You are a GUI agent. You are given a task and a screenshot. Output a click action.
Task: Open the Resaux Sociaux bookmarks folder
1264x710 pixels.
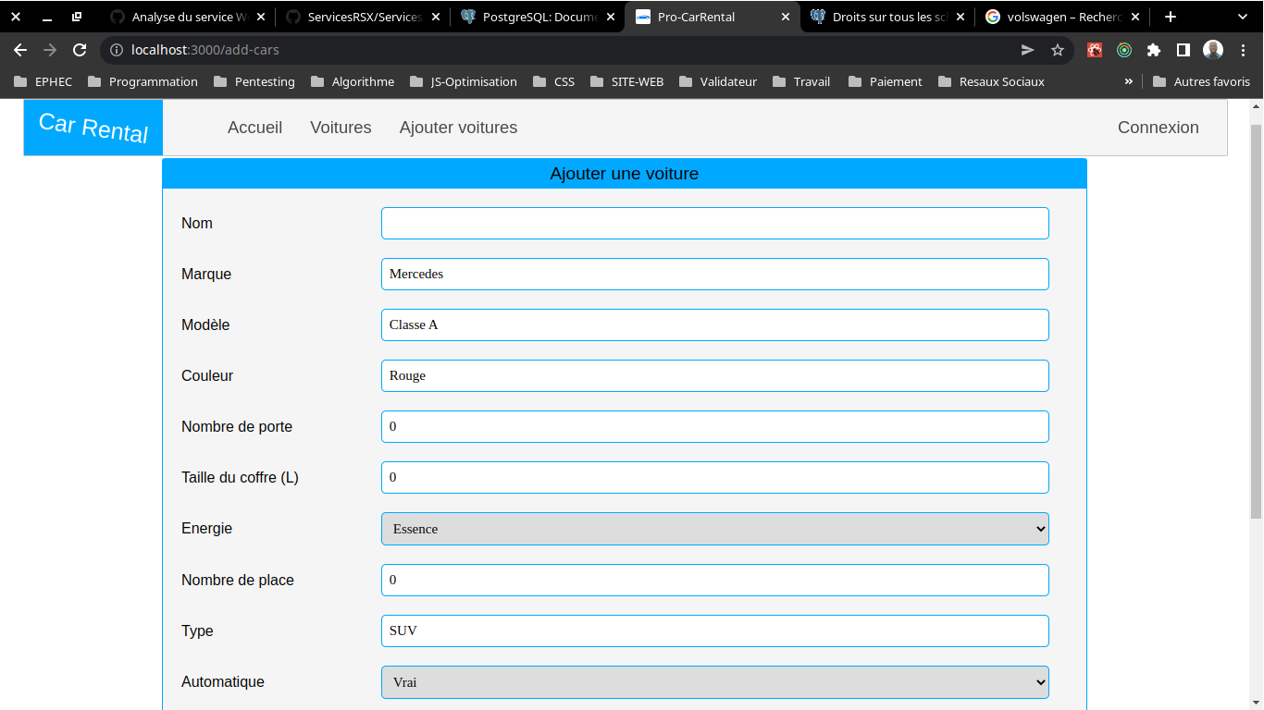coord(991,81)
